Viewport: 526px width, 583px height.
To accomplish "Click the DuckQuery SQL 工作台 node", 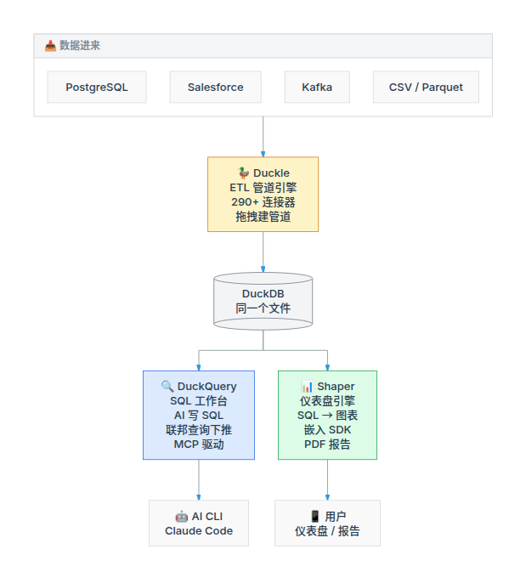I will 199,416.
